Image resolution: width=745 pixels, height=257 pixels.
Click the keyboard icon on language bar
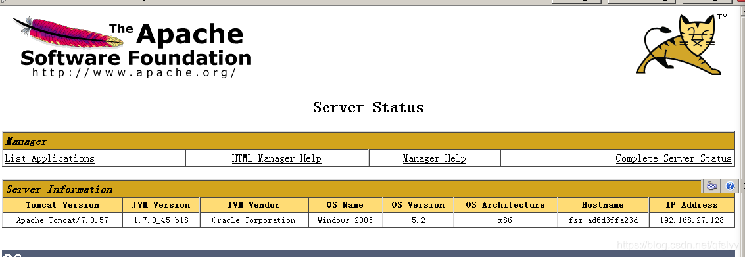(711, 186)
